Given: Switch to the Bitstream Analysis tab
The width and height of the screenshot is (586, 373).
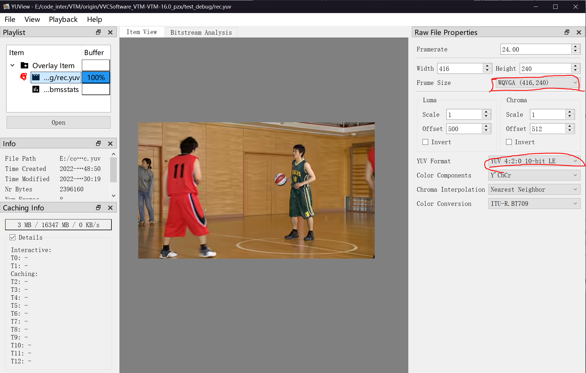Looking at the screenshot, I should [201, 32].
